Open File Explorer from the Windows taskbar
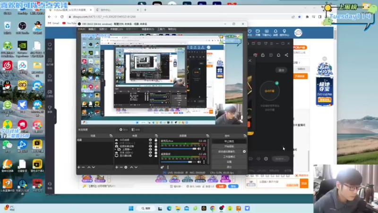This screenshot has width=378, height=213. coord(178,208)
